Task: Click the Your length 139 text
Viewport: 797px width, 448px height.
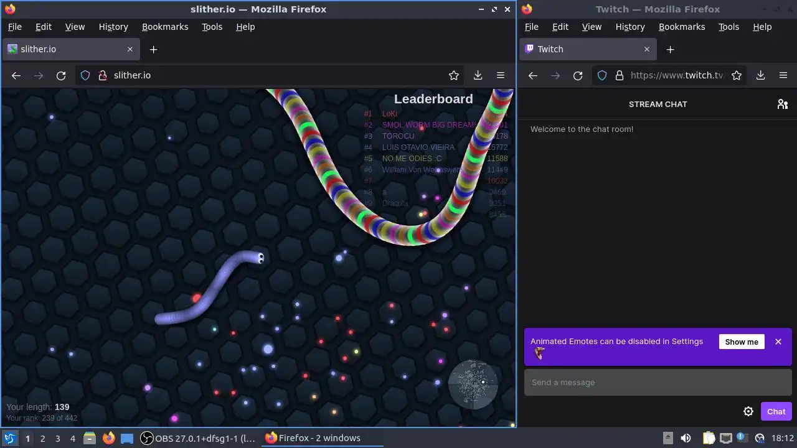Action: coord(38,407)
